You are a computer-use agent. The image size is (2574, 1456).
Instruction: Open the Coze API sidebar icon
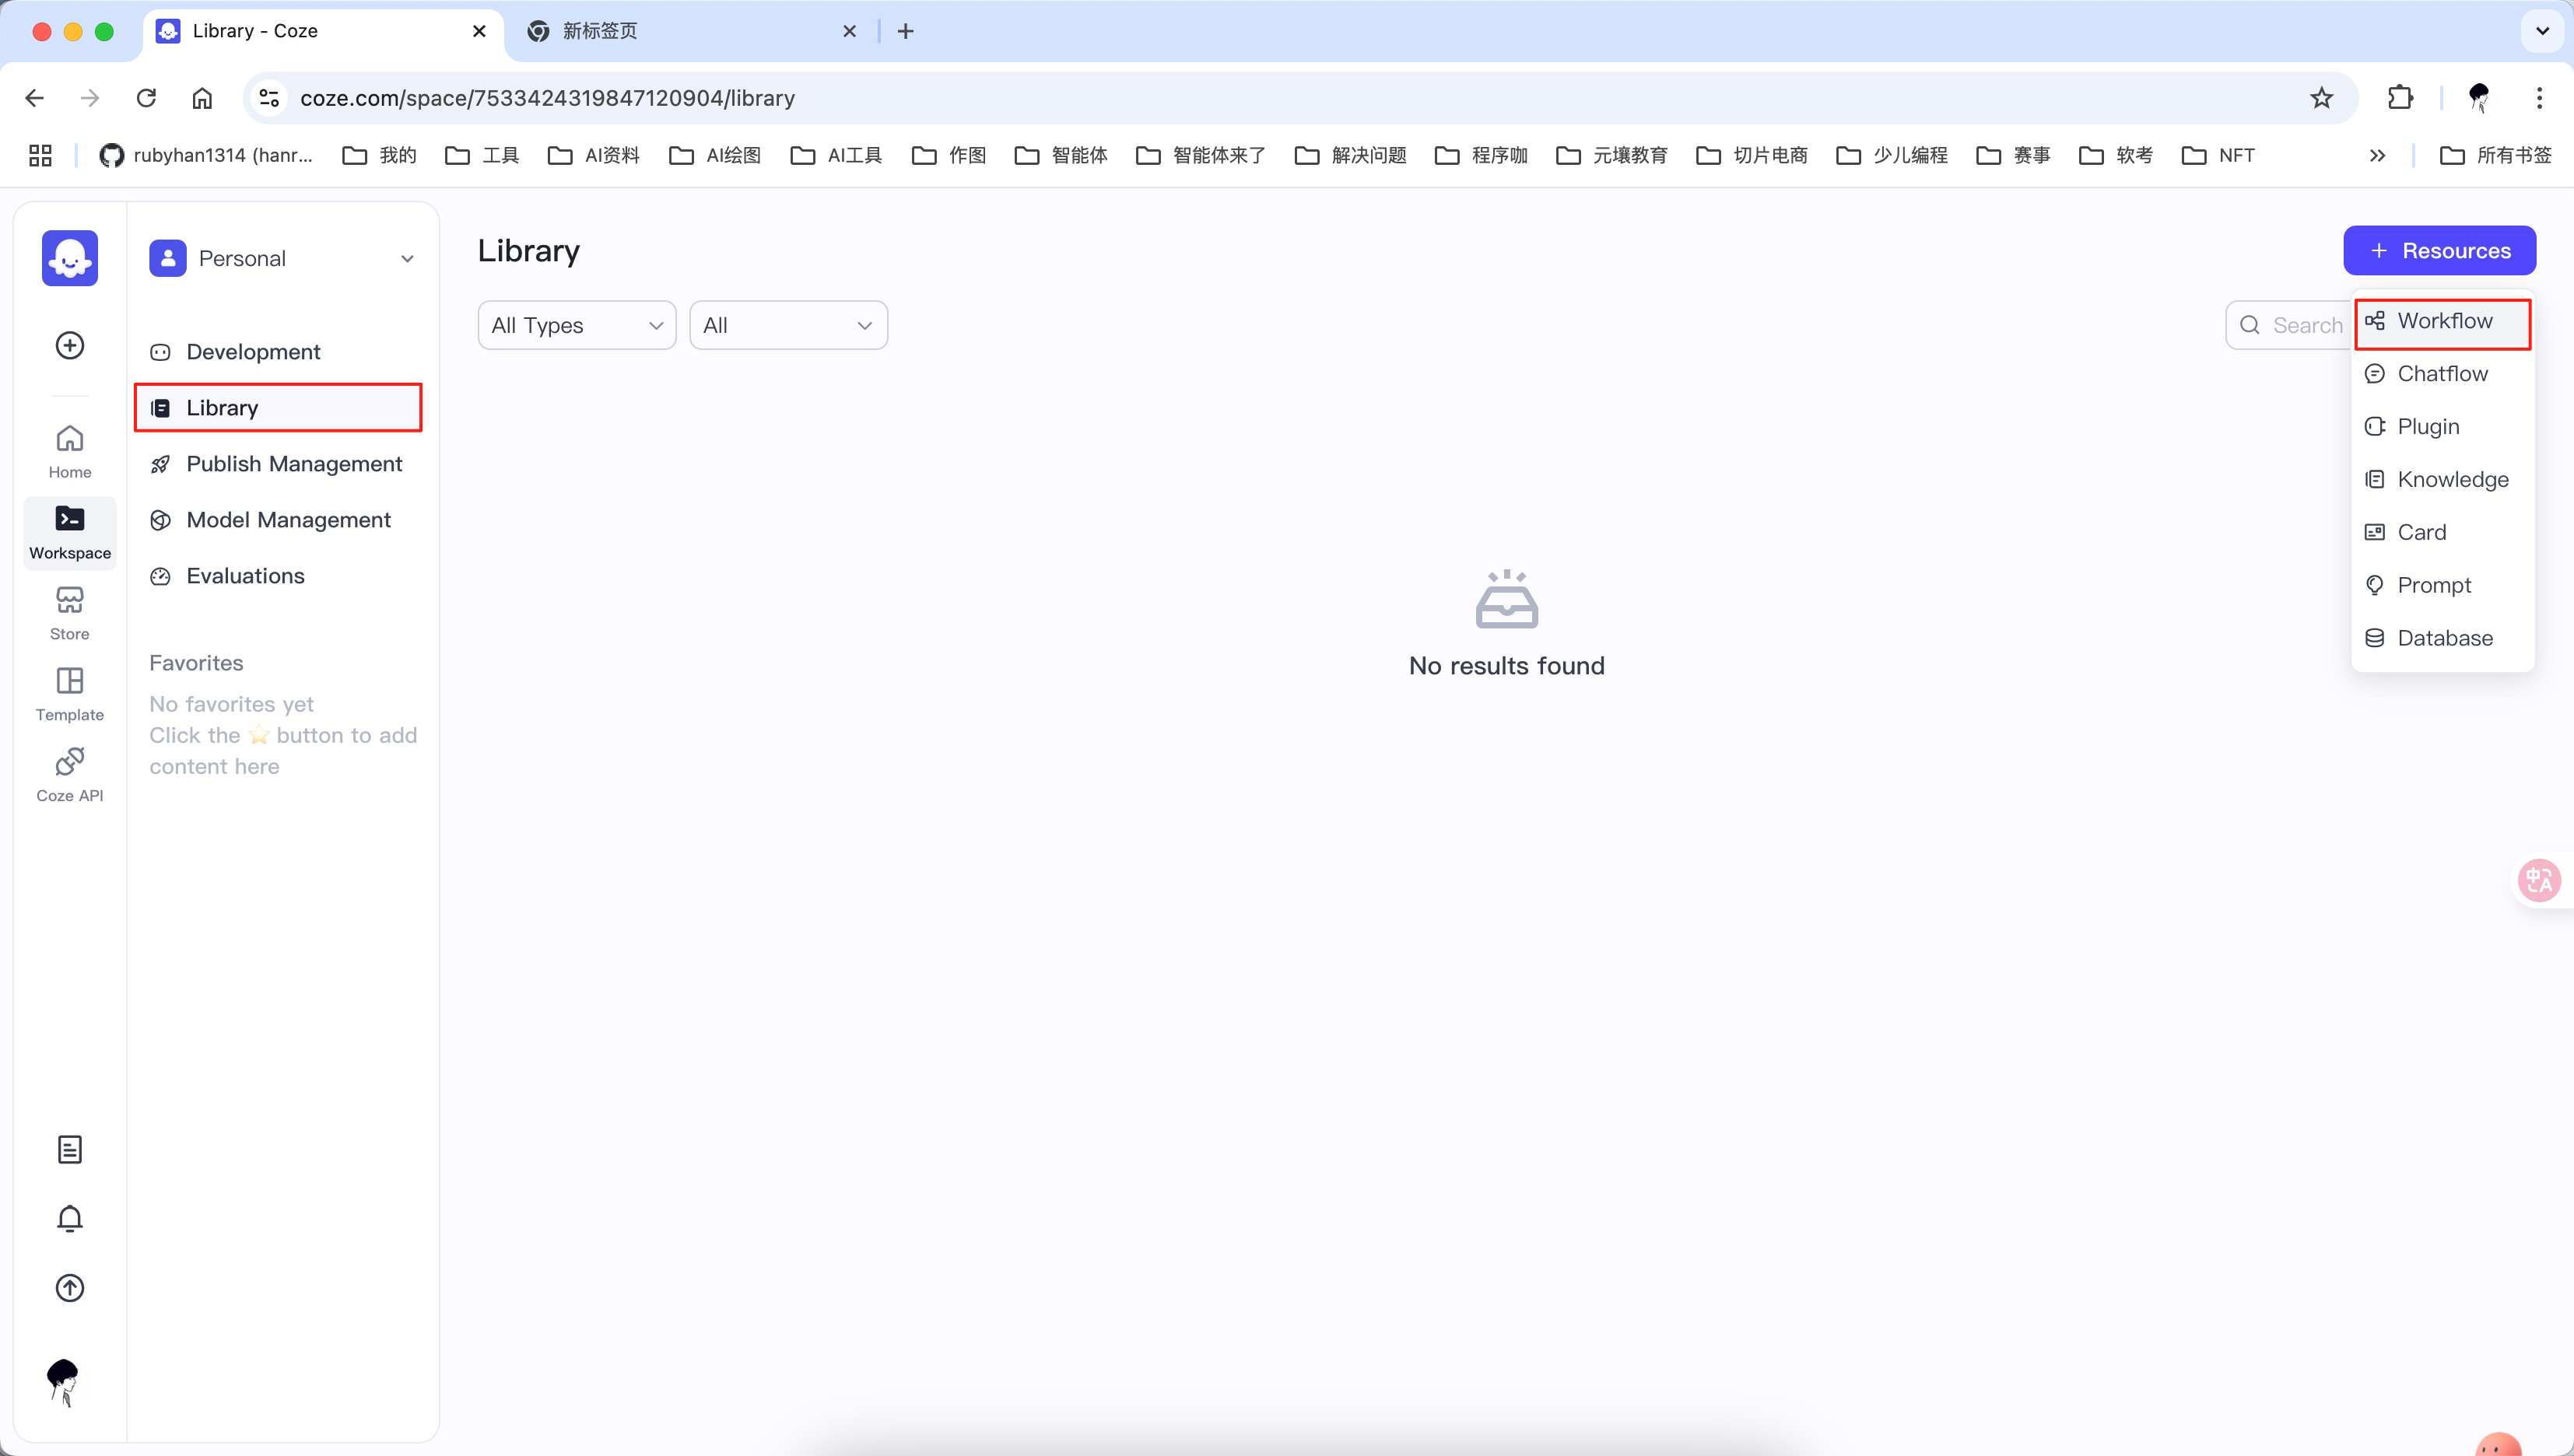[x=69, y=774]
